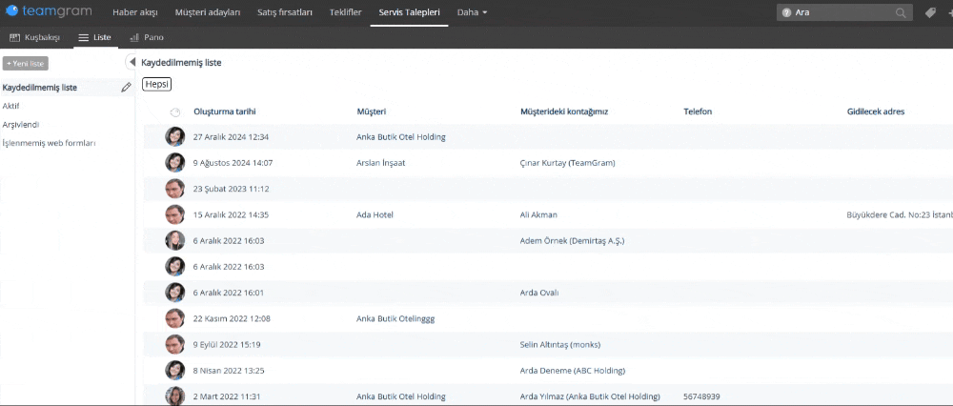Open Arslan İnşaat customer

click(381, 163)
